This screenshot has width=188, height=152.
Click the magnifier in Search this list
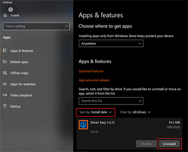(140, 101)
